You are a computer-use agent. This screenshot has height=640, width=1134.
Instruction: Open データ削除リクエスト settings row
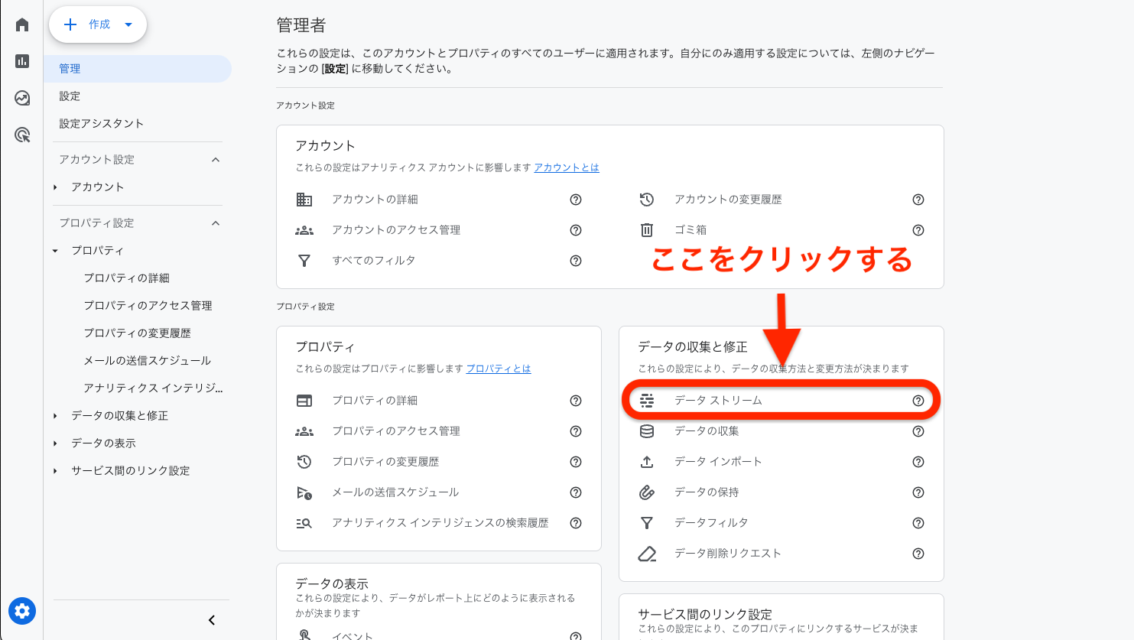click(781, 554)
